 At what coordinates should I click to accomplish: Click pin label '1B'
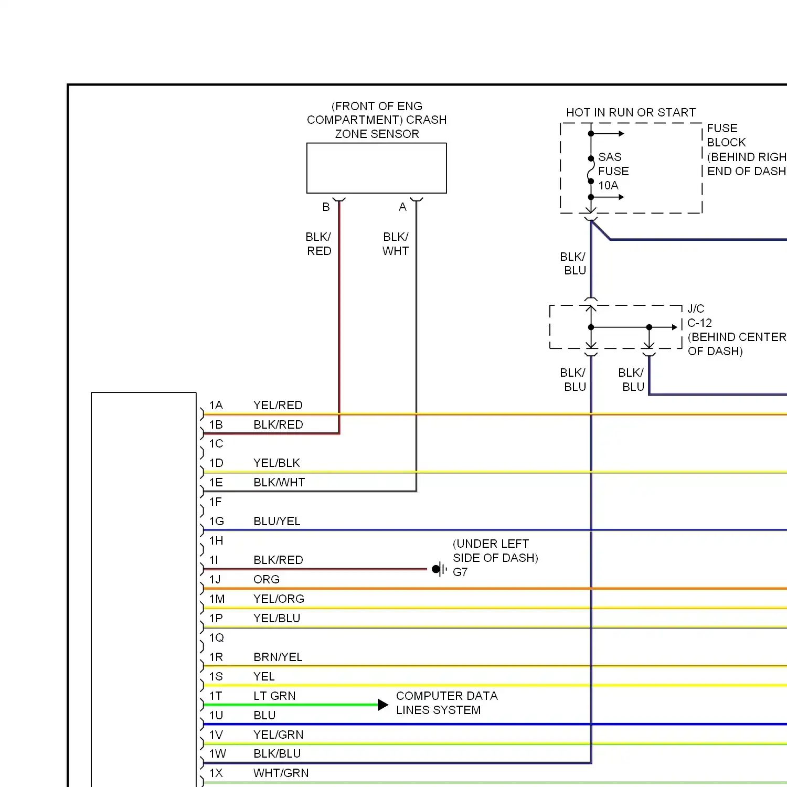click(x=216, y=424)
